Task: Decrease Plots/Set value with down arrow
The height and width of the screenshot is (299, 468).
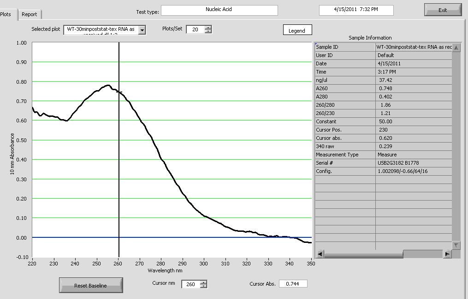Action: (208, 32)
